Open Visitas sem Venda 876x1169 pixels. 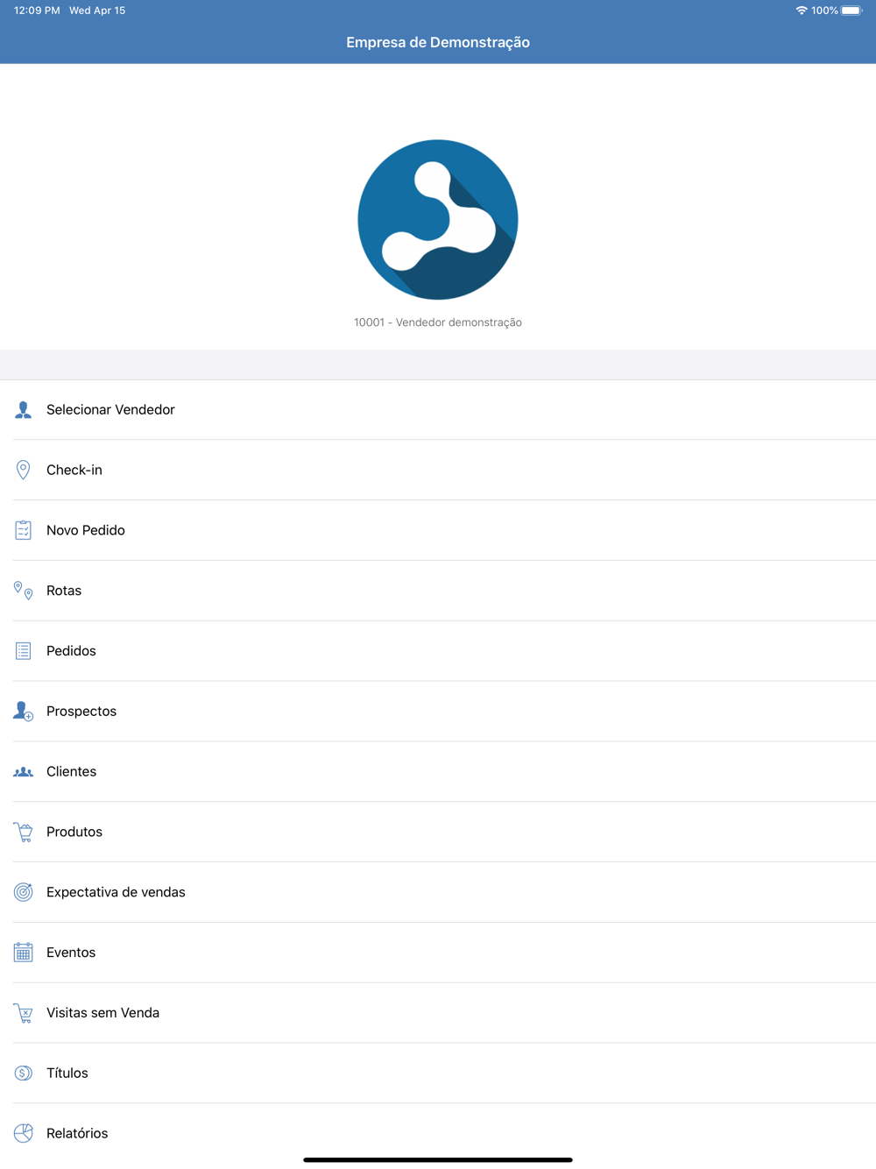coord(438,1013)
